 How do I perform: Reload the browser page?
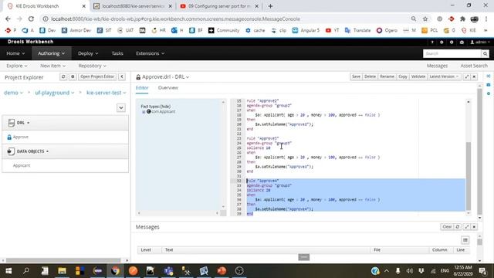pos(31,19)
